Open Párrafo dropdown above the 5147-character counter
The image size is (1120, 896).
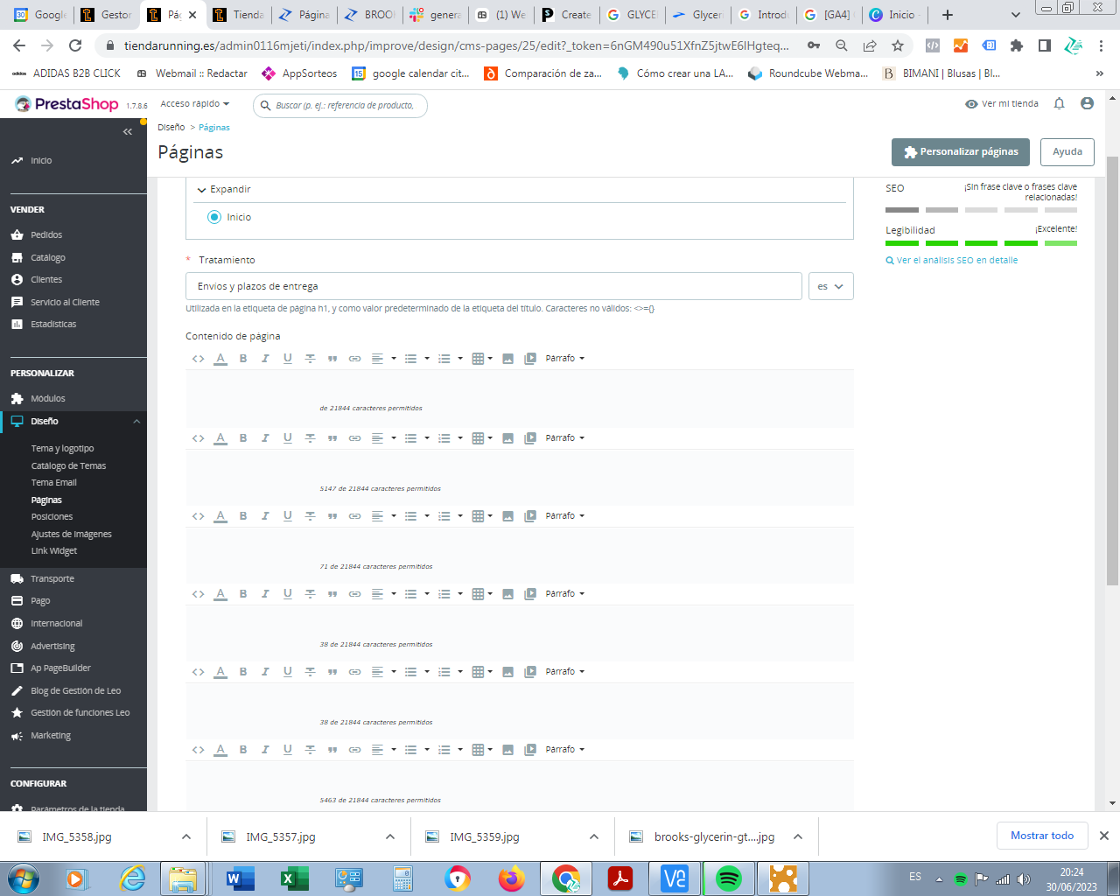[x=564, y=438]
